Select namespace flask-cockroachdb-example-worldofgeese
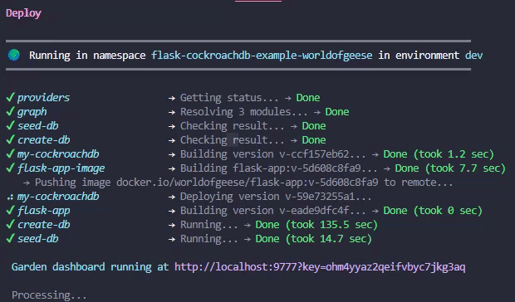The width and height of the screenshot is (515, 302). [x=262, y=55]
